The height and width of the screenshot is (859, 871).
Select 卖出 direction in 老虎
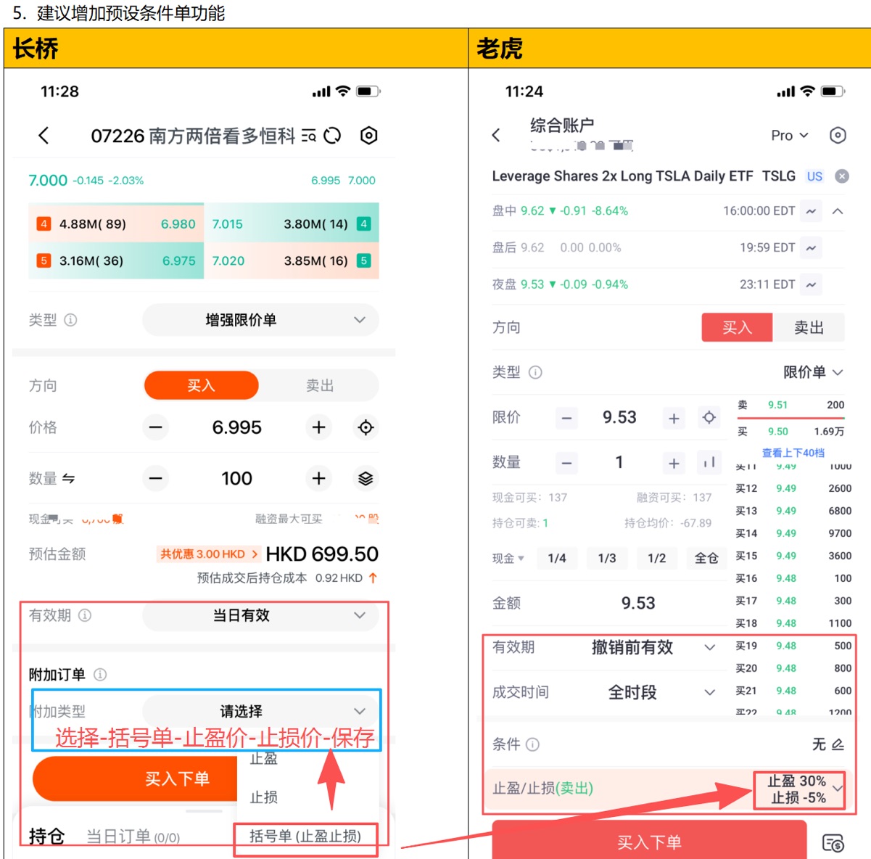pyautogui.click(x=809, y=328)
